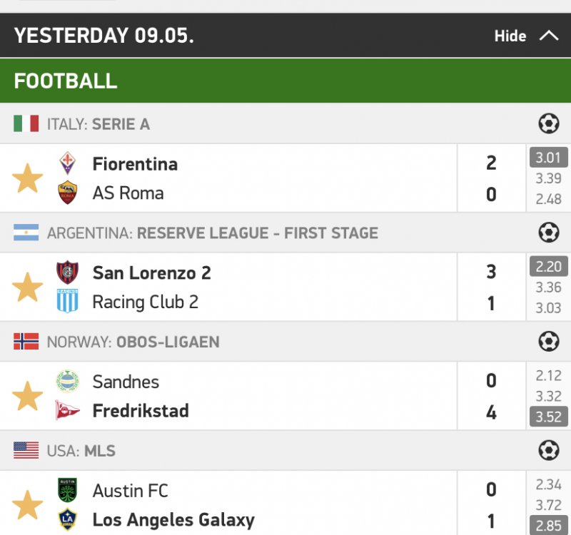The width and height of the screenshot is (571, 535).
Task: Toggle favorite star for San Lorenzo 2 match
Action: tap(28, 287)
